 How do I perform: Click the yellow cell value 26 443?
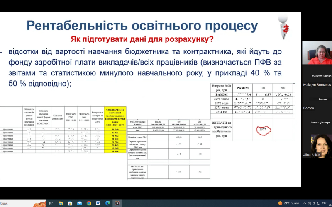pos(115,145)
